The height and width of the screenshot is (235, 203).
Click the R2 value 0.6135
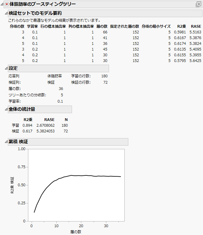180,49
